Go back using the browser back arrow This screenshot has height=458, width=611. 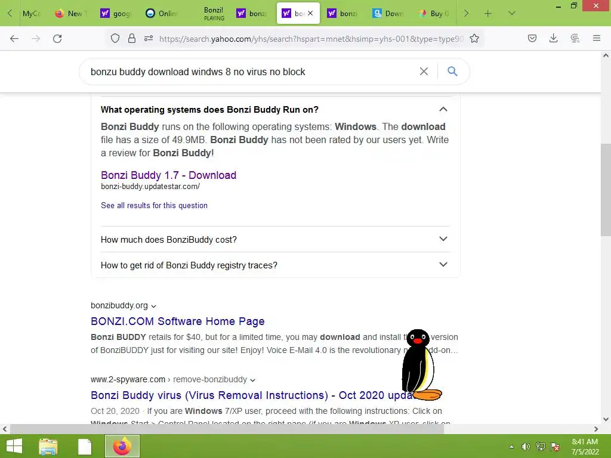(x=14, y=39)
